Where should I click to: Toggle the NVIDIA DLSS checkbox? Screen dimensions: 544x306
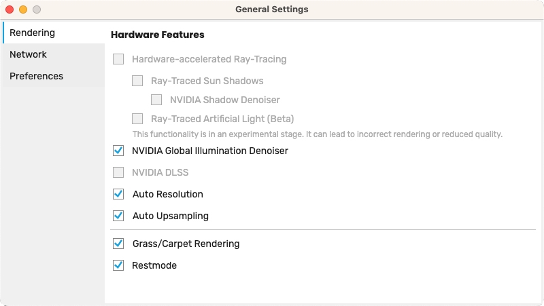pos(119,172)
